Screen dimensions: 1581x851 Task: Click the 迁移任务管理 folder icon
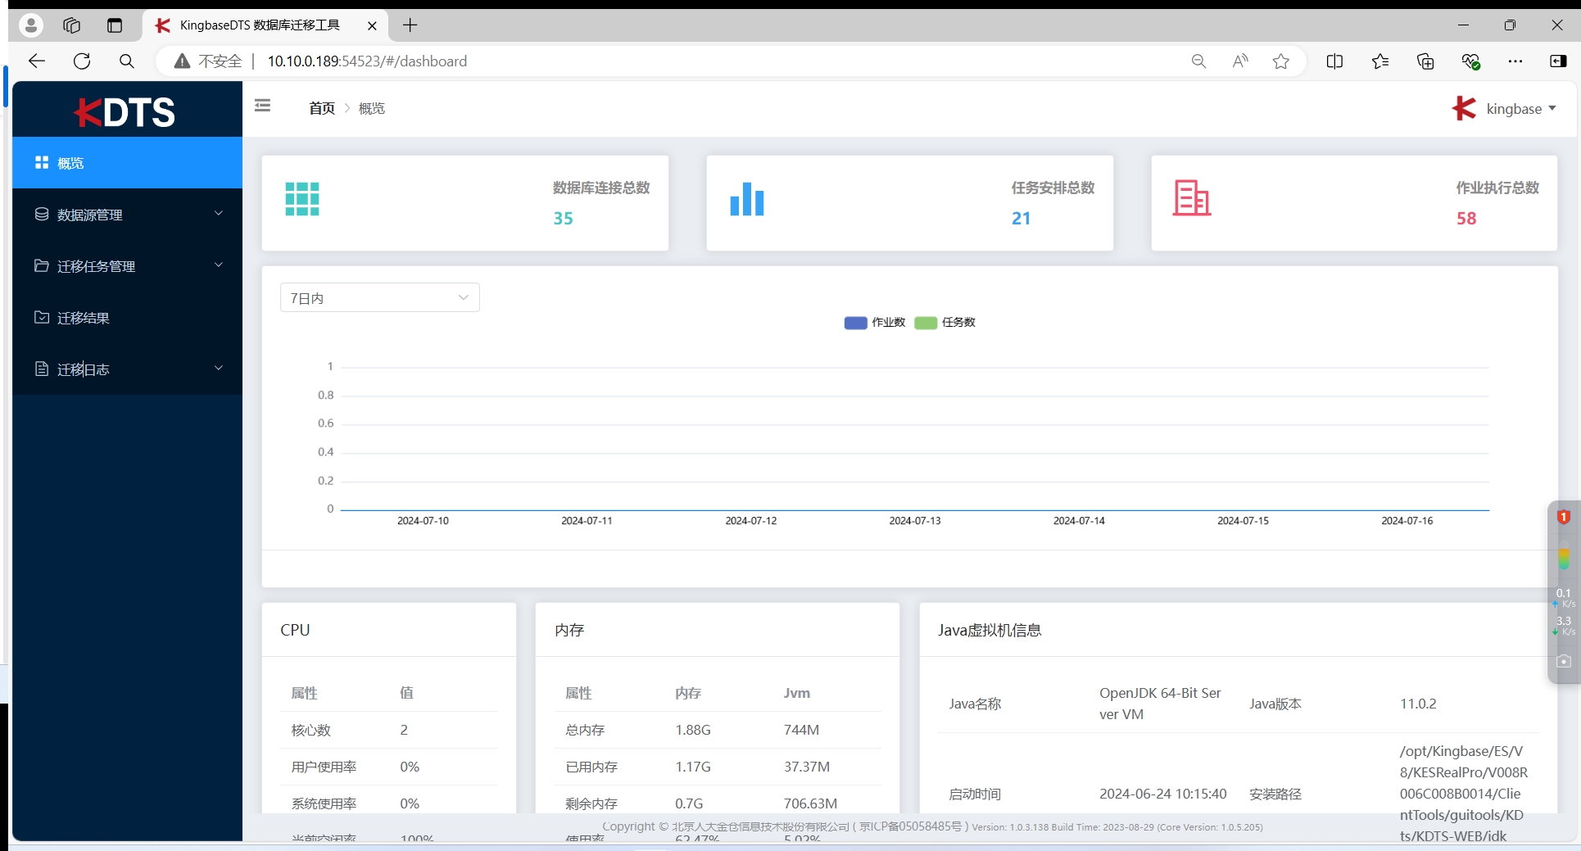pyautogui.click(x=42, y=265)
